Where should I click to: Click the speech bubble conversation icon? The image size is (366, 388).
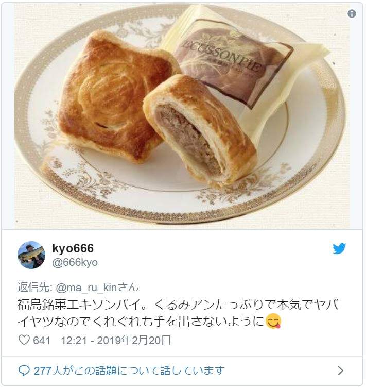[x=24, y=370]
